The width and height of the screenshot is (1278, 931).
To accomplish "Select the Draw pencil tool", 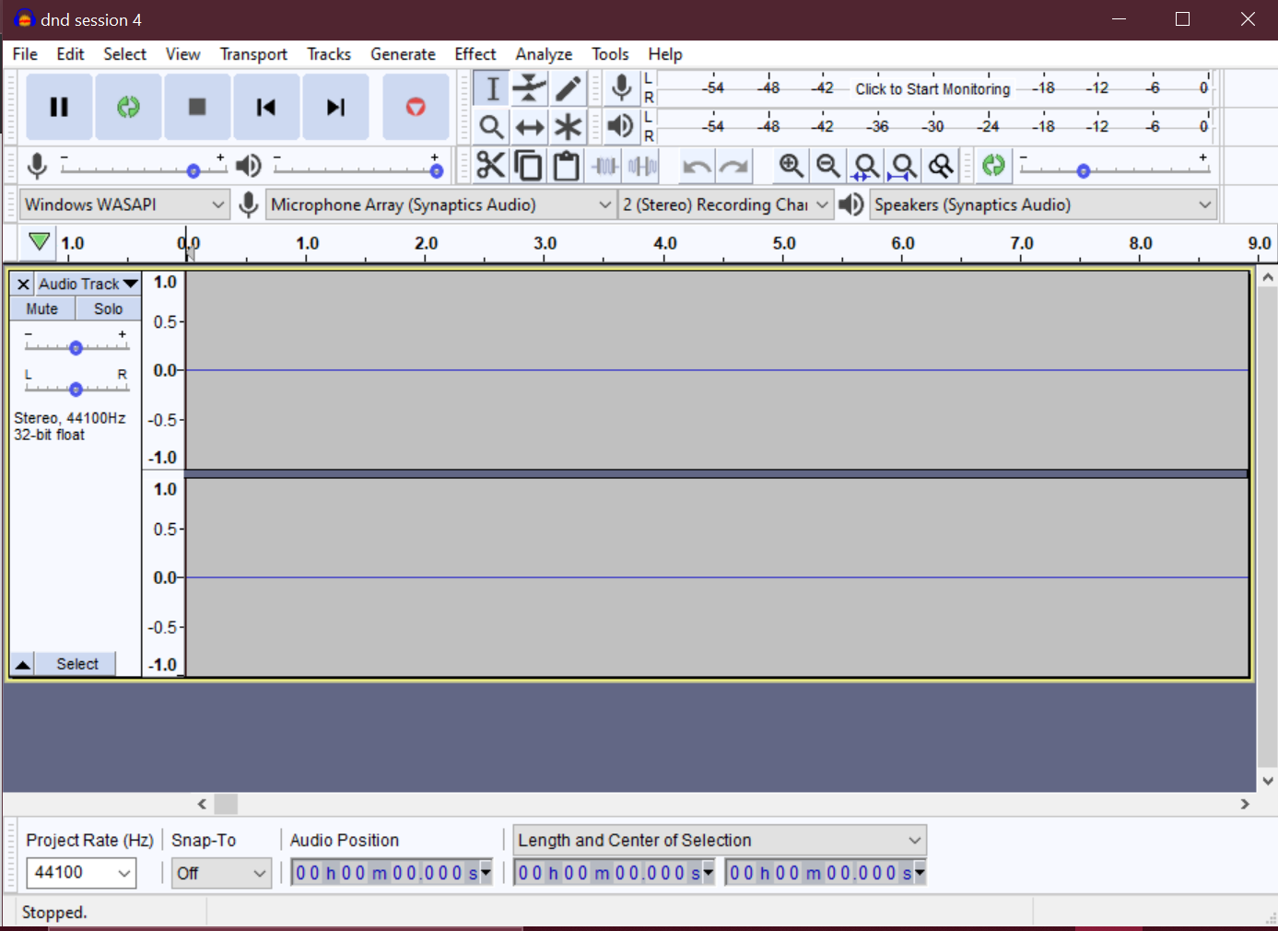I will (x=568, y=88).
